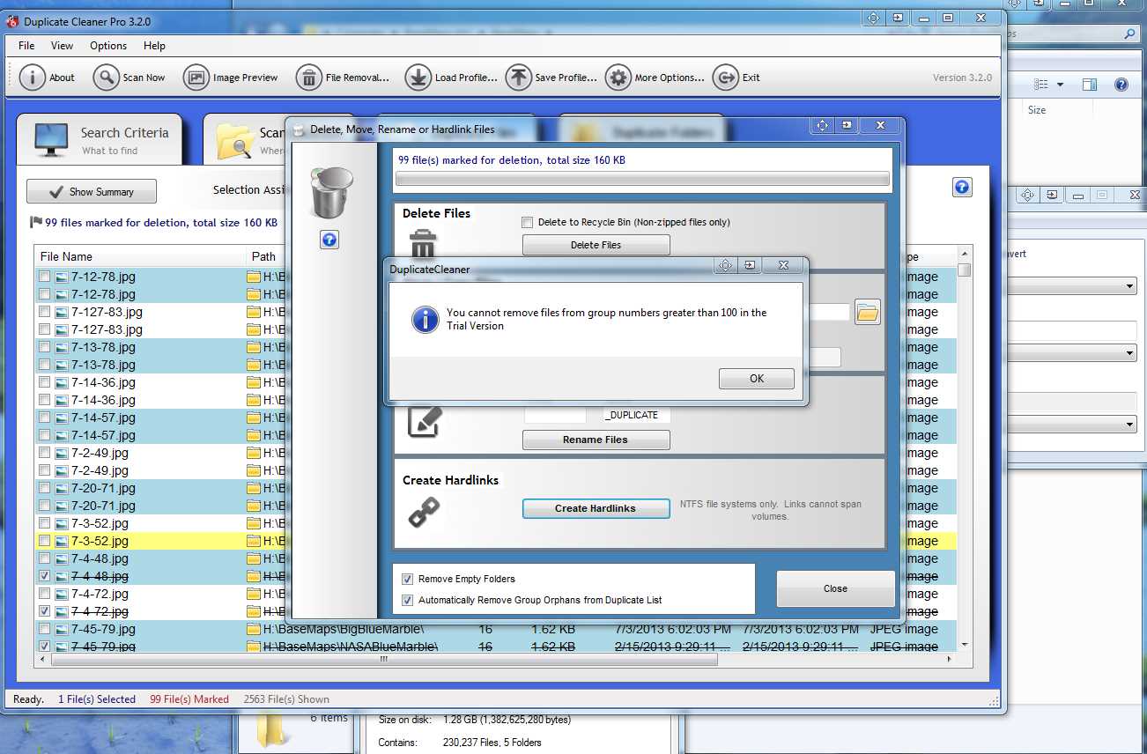Click the Exit toolbar icon
This screenshot has height=754, width=1147.
click(x=726, y=78)
